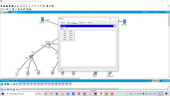
Task: Close the Text Editor with X button
Action: tap(114, 26)
